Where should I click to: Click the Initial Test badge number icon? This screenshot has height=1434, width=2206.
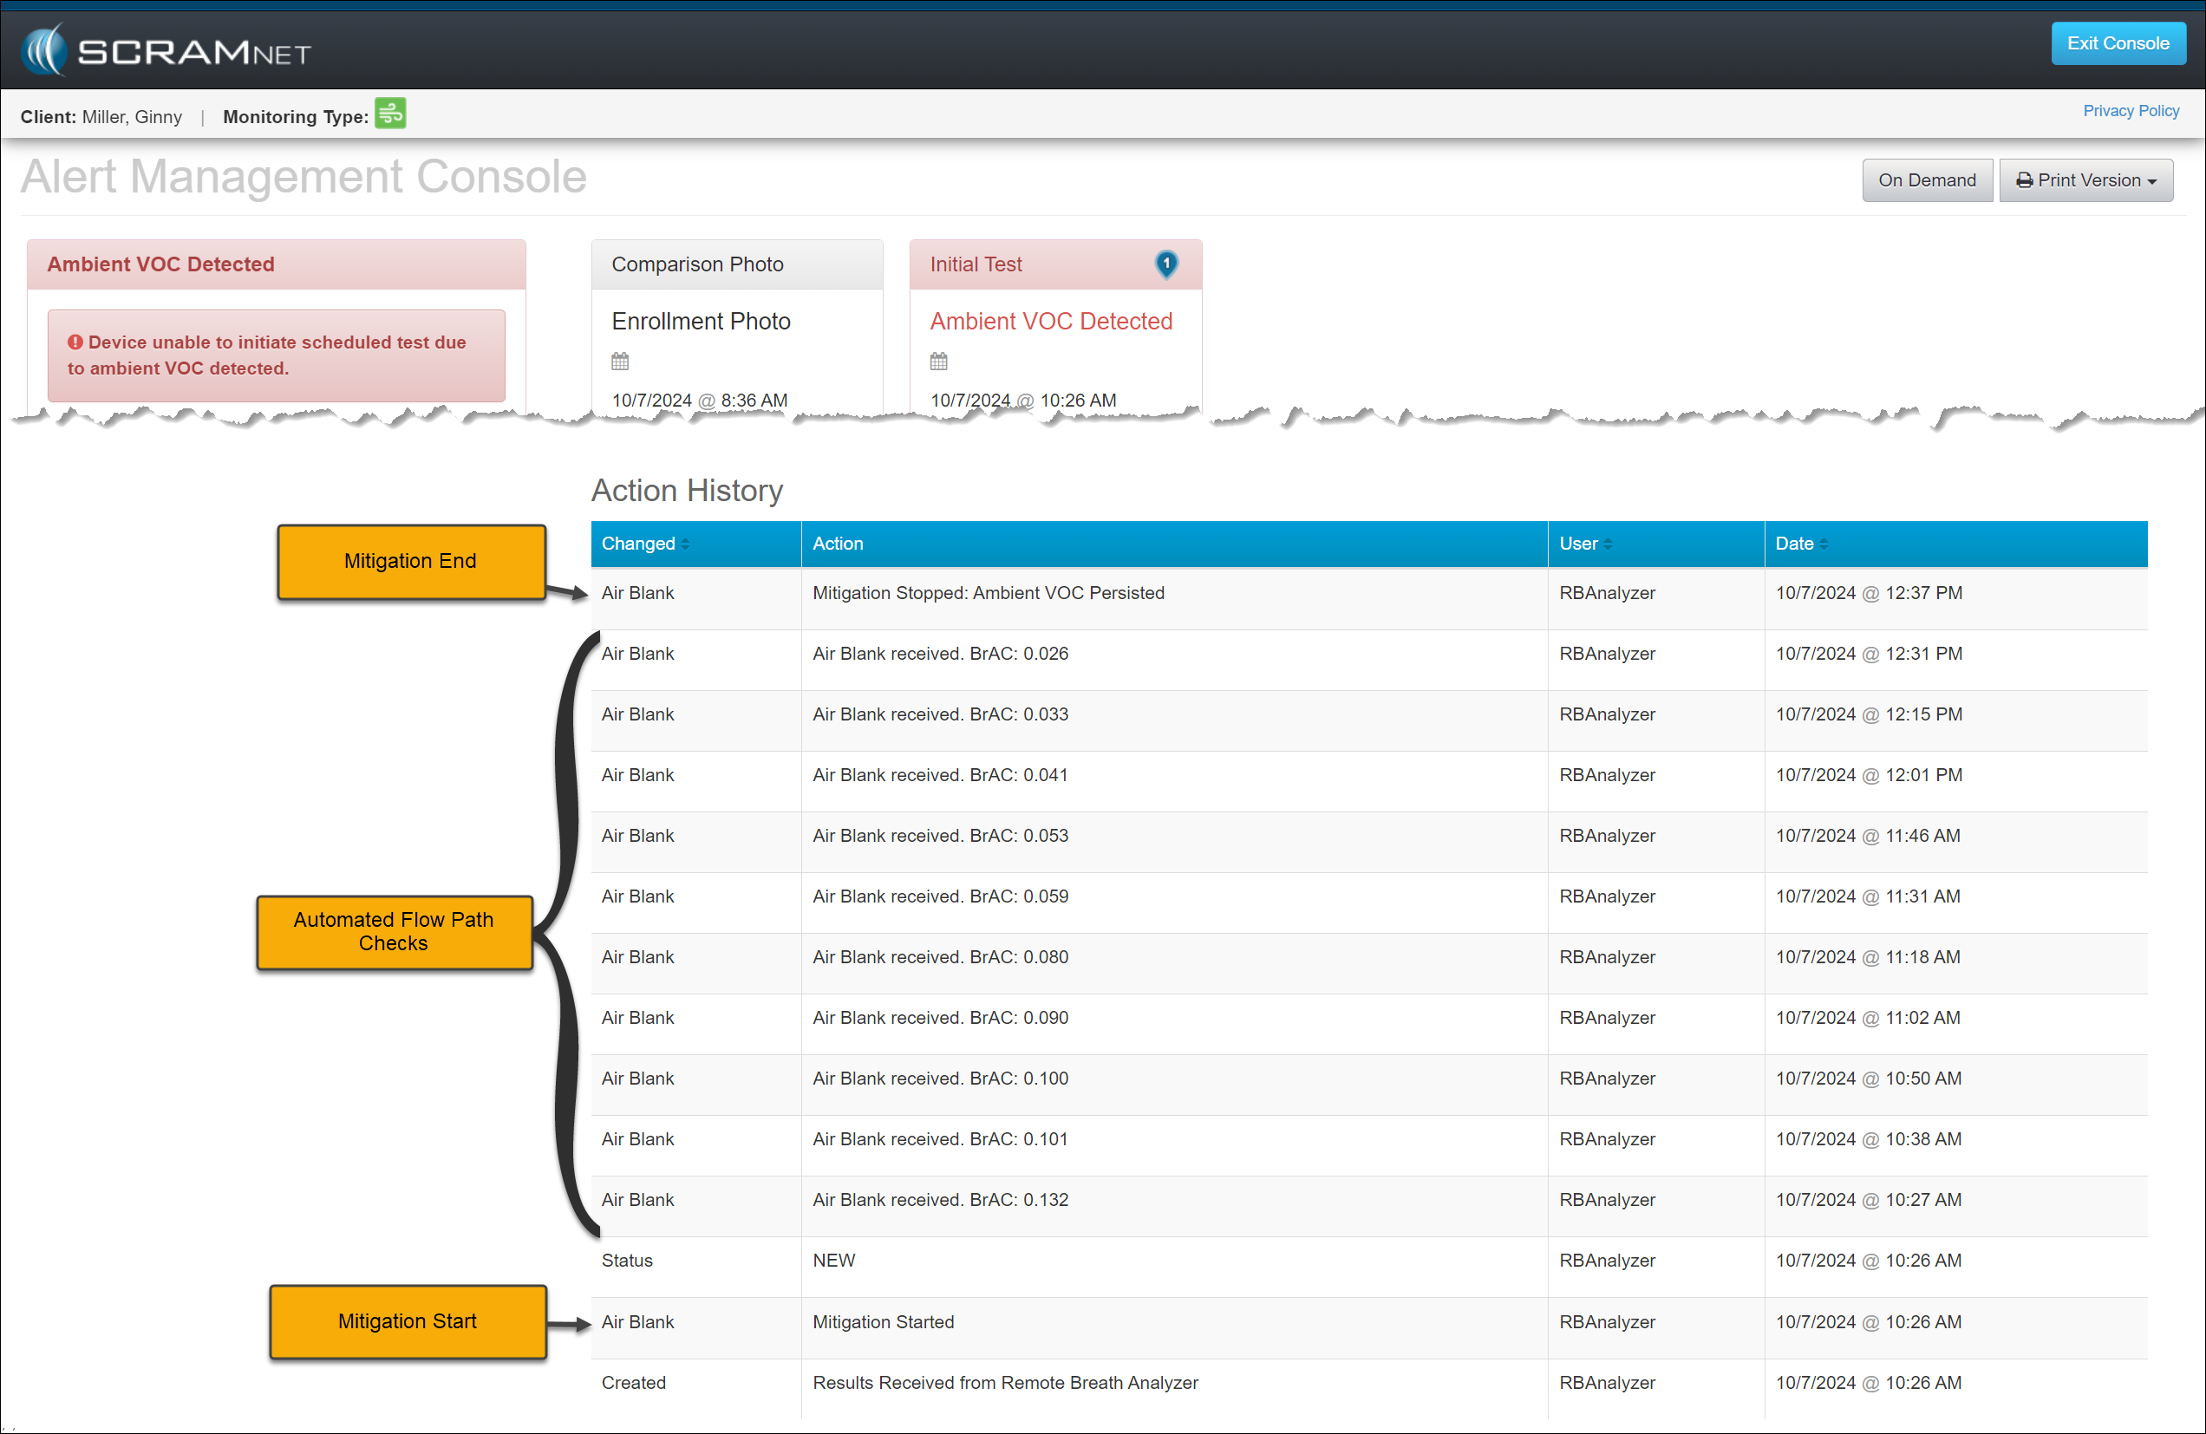coord(1166,264)
